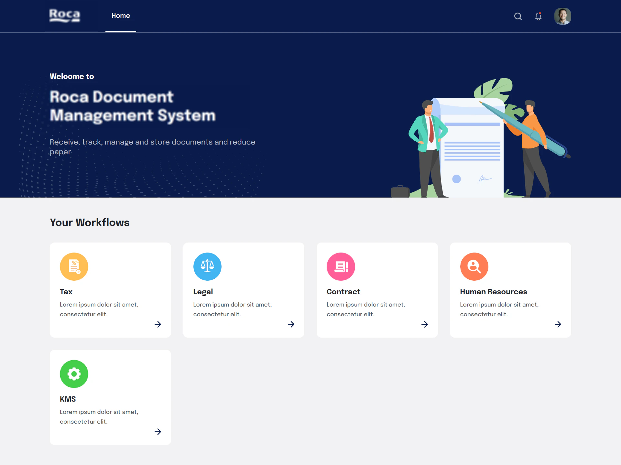Select the Contract document icon
Screen dimensions: 621x465
coord(341,266)
